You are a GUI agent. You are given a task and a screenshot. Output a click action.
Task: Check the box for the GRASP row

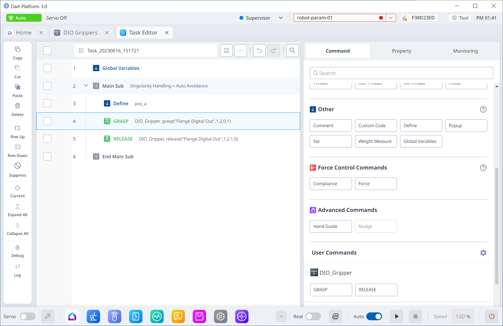(47, 121)
